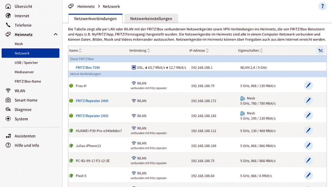The image size is (332, 187).
Task: Open FRITZ!Repeater 2400 link at 192.168.188.183
Action: coord(92,116)
